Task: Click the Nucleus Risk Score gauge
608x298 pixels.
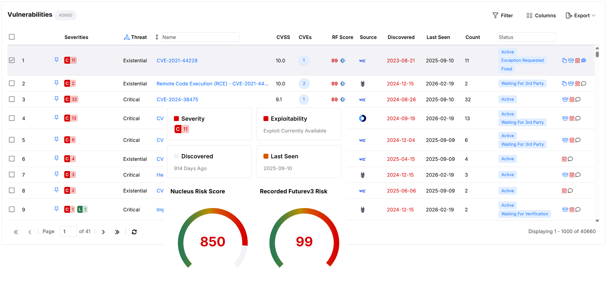Action: (212, 241)
